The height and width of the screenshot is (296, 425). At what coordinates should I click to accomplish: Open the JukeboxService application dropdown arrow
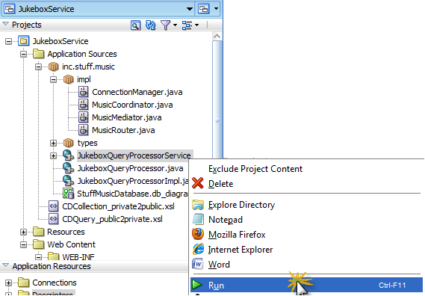[x=190, y=9]
